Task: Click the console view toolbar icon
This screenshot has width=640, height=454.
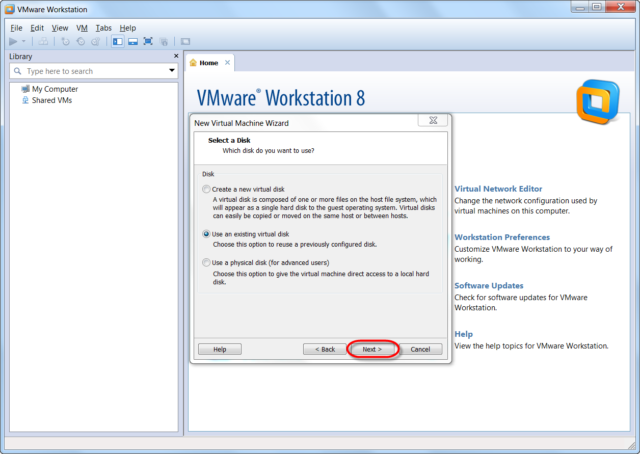Action: (x=185, y=42)
